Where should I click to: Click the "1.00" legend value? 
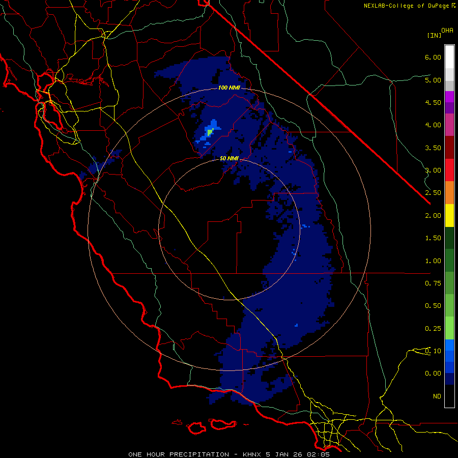(433, 261)
